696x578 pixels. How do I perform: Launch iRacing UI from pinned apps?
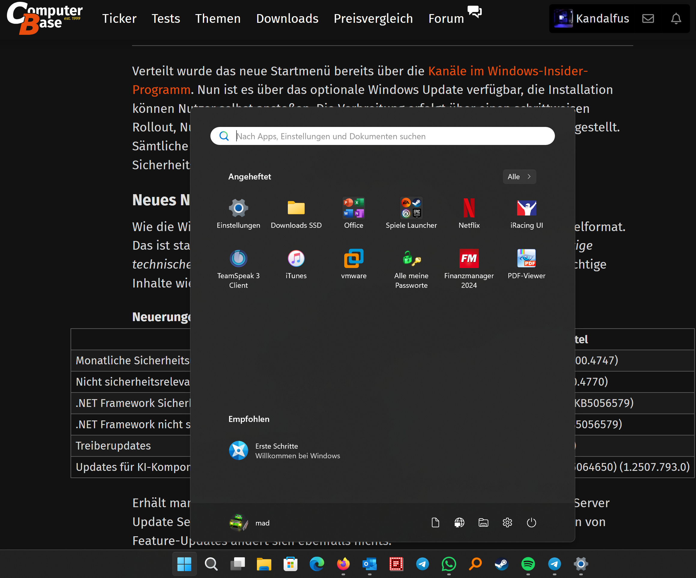click(x=526, y=208)
